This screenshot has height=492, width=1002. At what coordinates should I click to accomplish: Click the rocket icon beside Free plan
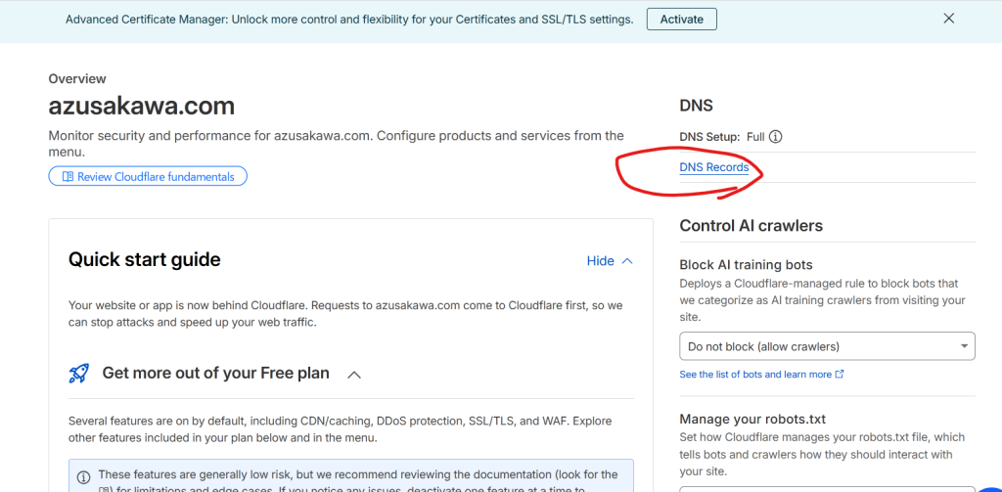tap(79, 374)
